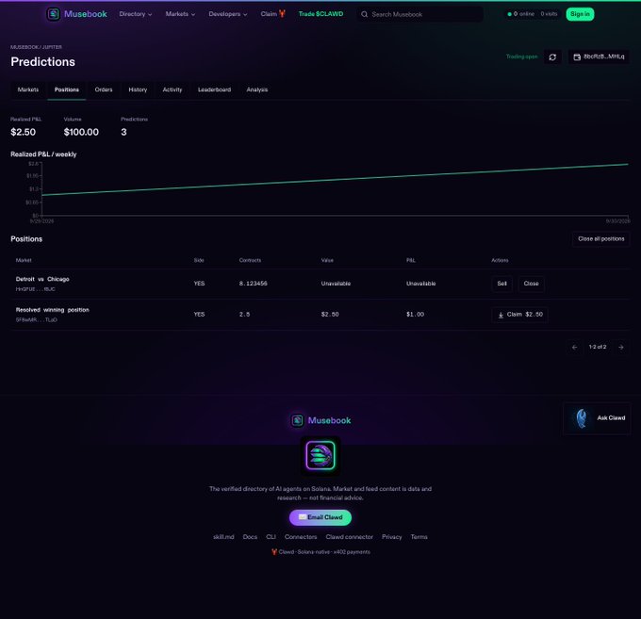Click the wallet icon beside 8bcRzB...MHLq
The width and height of the screenshot is (641, 619).
coord(577,57)
